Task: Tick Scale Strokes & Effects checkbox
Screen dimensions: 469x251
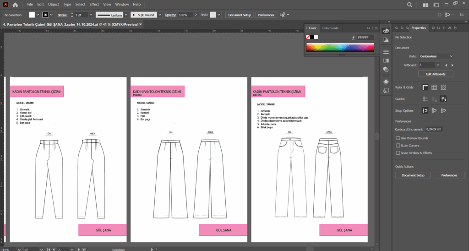Action: coord(398,153)
